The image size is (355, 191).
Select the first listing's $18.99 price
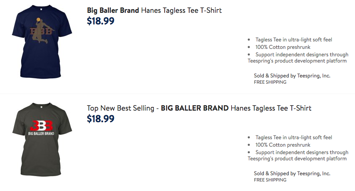coord(101,21)
